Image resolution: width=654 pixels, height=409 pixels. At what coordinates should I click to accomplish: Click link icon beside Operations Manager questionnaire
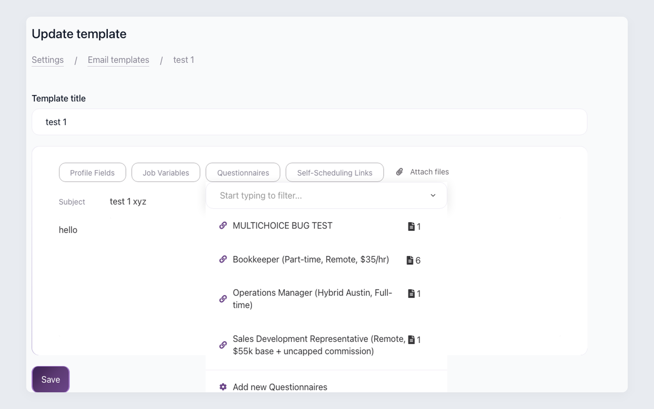[x=223, y=299]
